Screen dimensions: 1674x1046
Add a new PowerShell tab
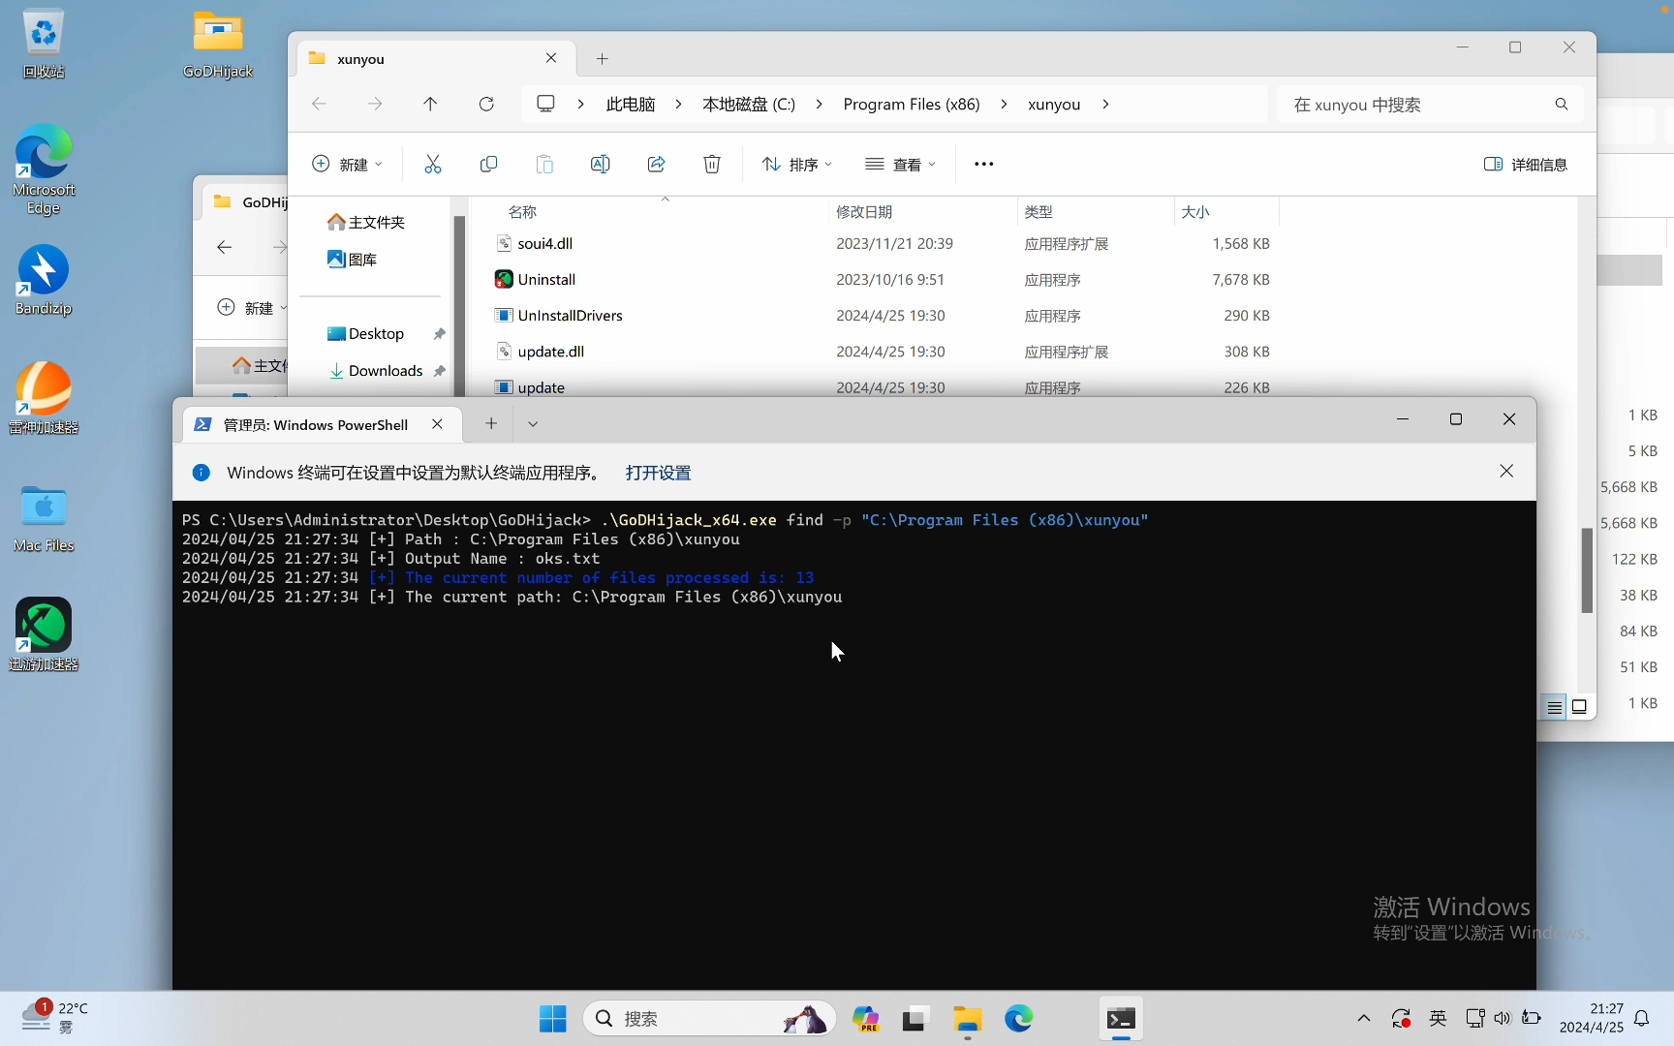pyautogui.click(x=491, y=423)
